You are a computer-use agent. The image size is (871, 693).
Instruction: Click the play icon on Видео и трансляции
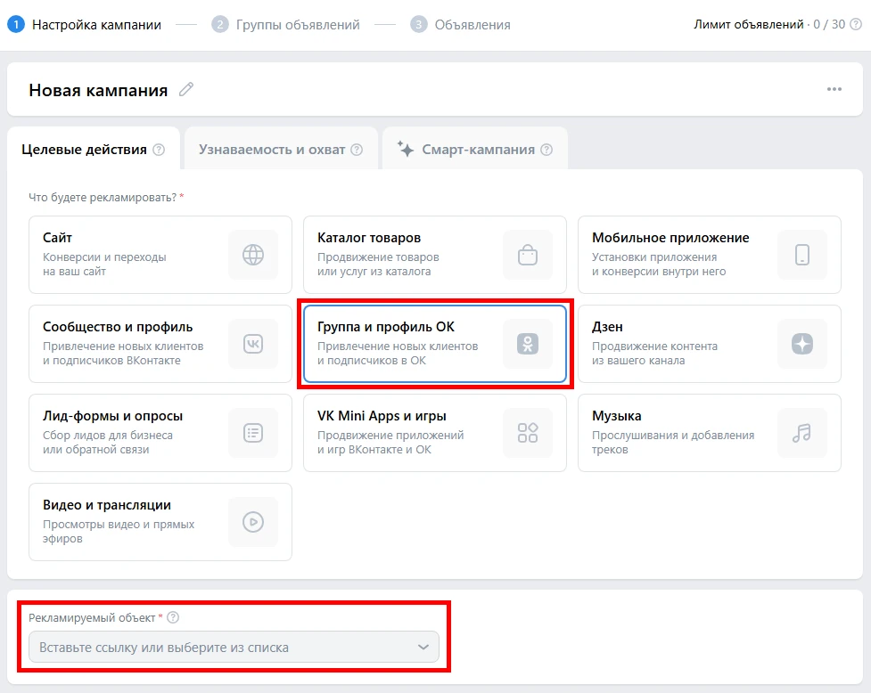pyautogui.click(x=253, y=522)
